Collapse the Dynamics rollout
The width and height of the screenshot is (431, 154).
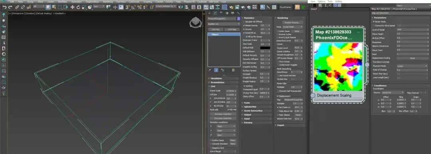pyautogui.click(x=257, y=18)
